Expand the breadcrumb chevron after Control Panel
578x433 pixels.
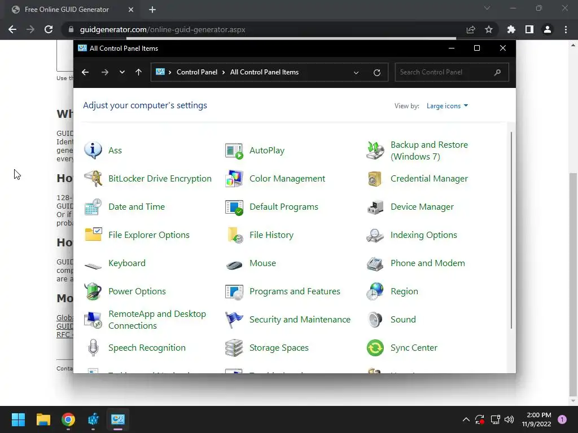coord(224,72)
